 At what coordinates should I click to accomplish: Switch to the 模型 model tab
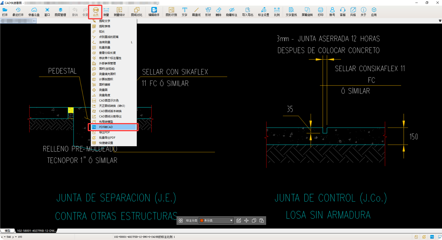[8, 231]
